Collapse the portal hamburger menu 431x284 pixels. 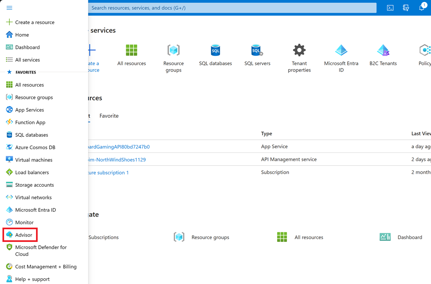(9, 8)
